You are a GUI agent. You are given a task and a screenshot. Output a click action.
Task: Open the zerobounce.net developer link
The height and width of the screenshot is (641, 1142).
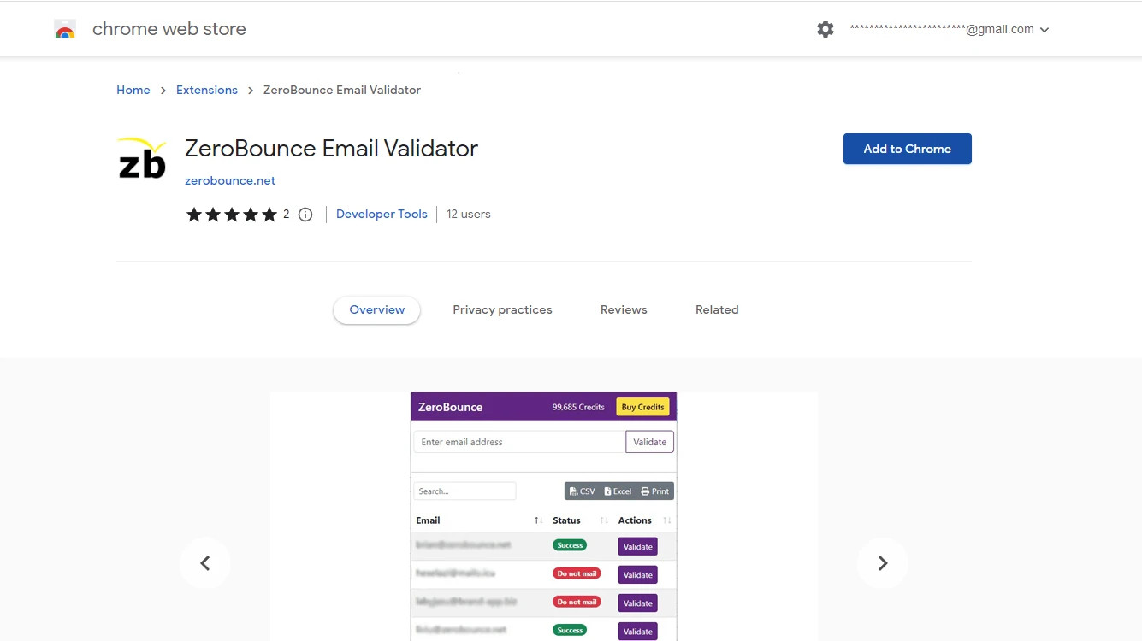(229, 180)
